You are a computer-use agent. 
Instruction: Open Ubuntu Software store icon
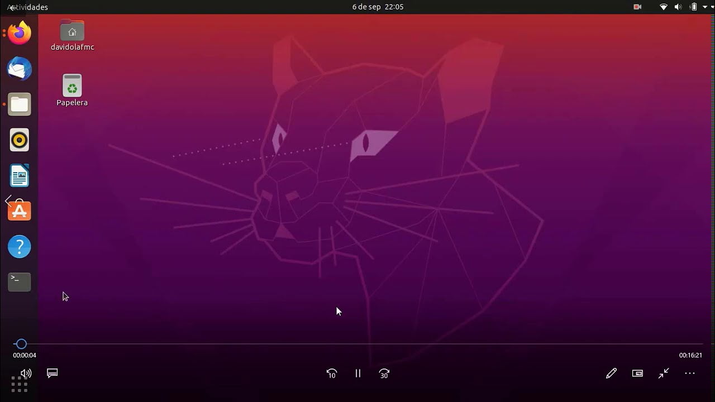20,210
